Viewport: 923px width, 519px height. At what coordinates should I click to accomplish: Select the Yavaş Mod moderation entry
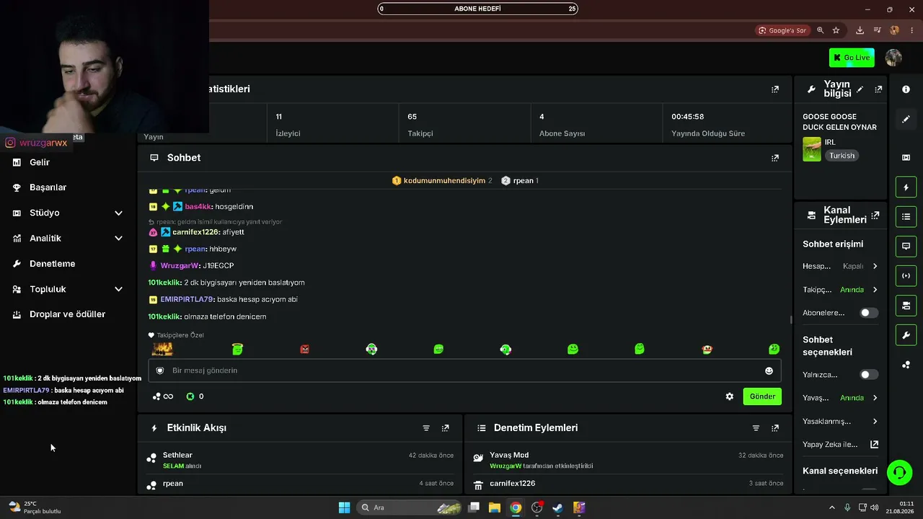click(628, 460)
